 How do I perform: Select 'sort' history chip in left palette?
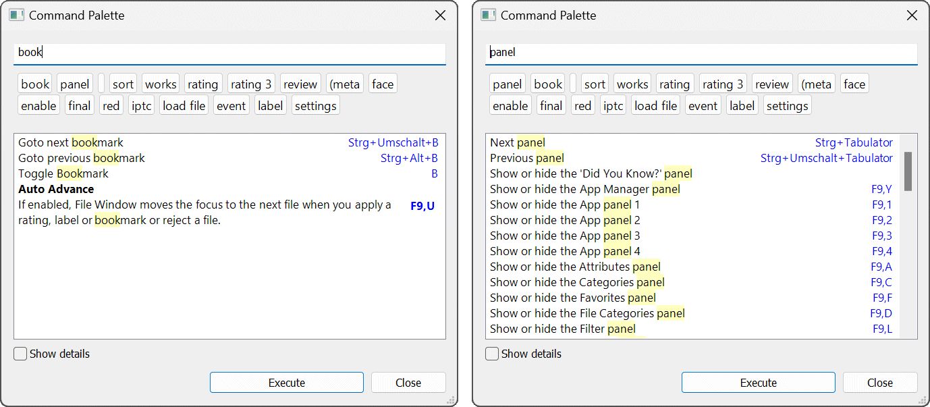[123, 84]
